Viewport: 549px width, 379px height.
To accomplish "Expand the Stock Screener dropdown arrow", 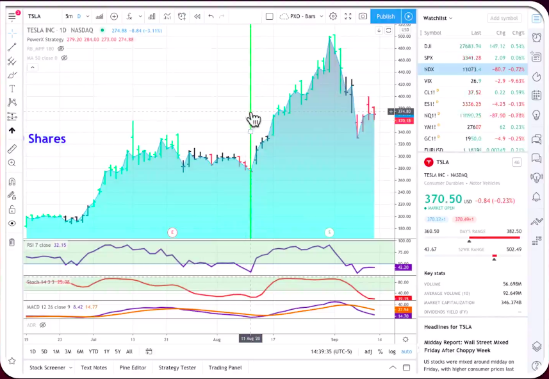I will click(70, 367).
